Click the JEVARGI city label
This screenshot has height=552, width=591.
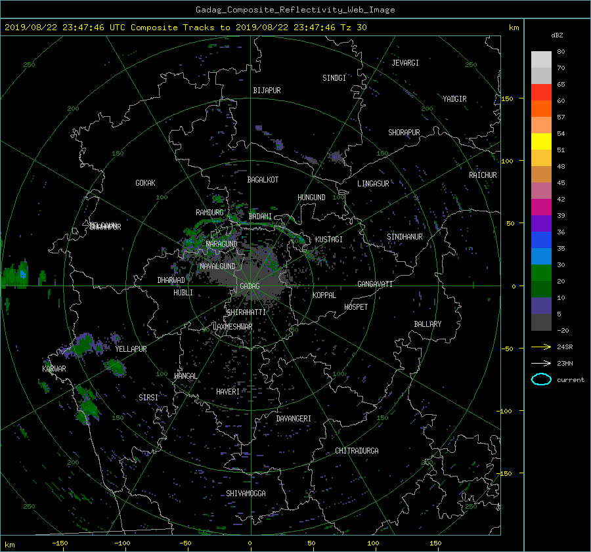(x=405, y=63)
